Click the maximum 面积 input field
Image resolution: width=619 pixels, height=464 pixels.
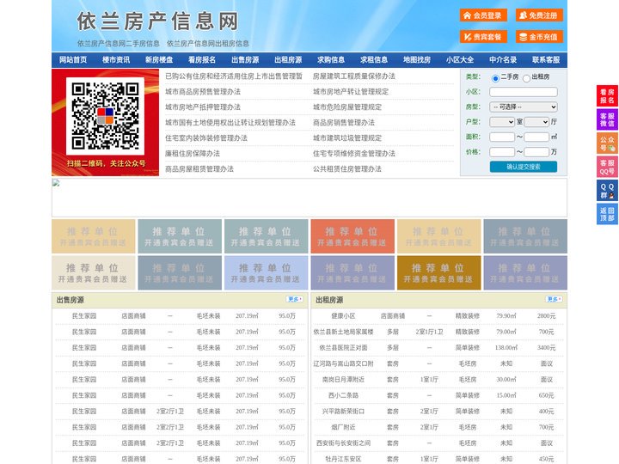[536, 137]
